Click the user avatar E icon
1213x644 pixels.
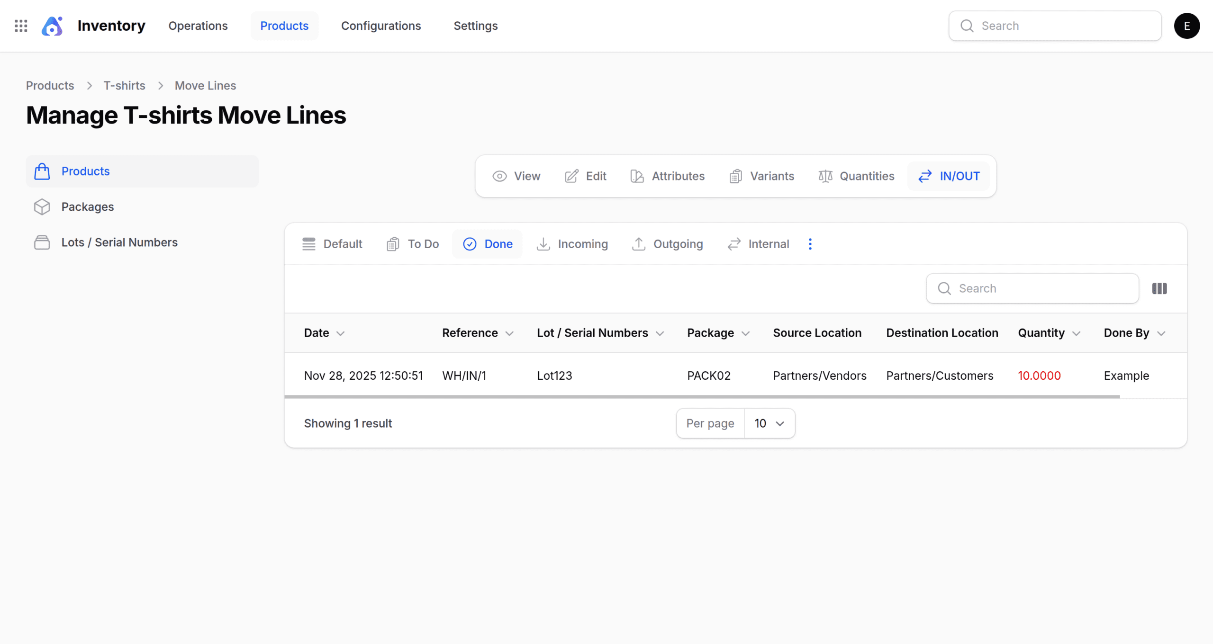click(x=1186, y=26)
